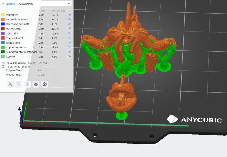Select the 'Custom' legend label
The image size is (227, 157).
pyautogui.click(x=10, y=57)
